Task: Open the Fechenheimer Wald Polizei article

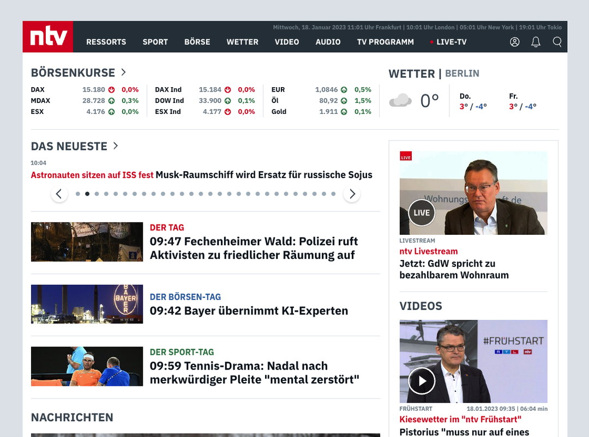Action: (254, 248)
